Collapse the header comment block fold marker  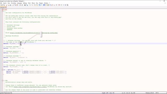tap(3, 11)
